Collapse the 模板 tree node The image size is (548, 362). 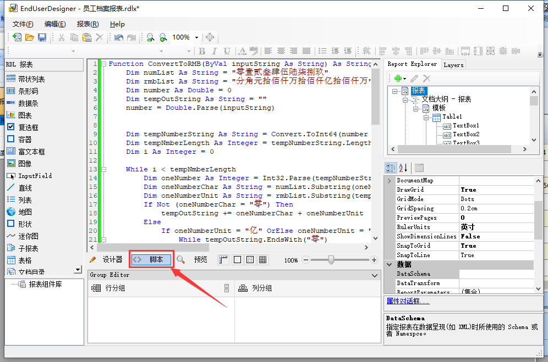(x=415, y=109)
